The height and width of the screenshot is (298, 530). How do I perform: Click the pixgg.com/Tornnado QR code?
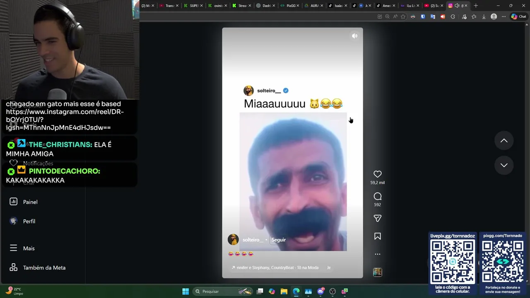502,262
